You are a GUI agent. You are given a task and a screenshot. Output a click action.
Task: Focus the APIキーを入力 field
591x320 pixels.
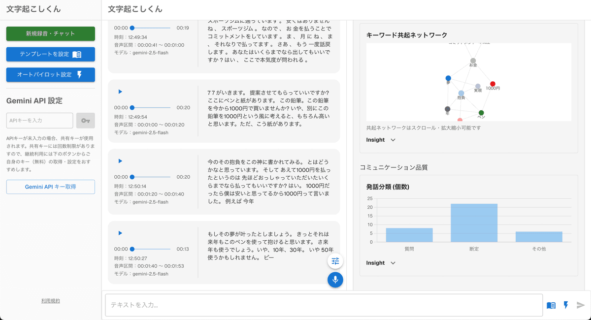tap(40, 121)
